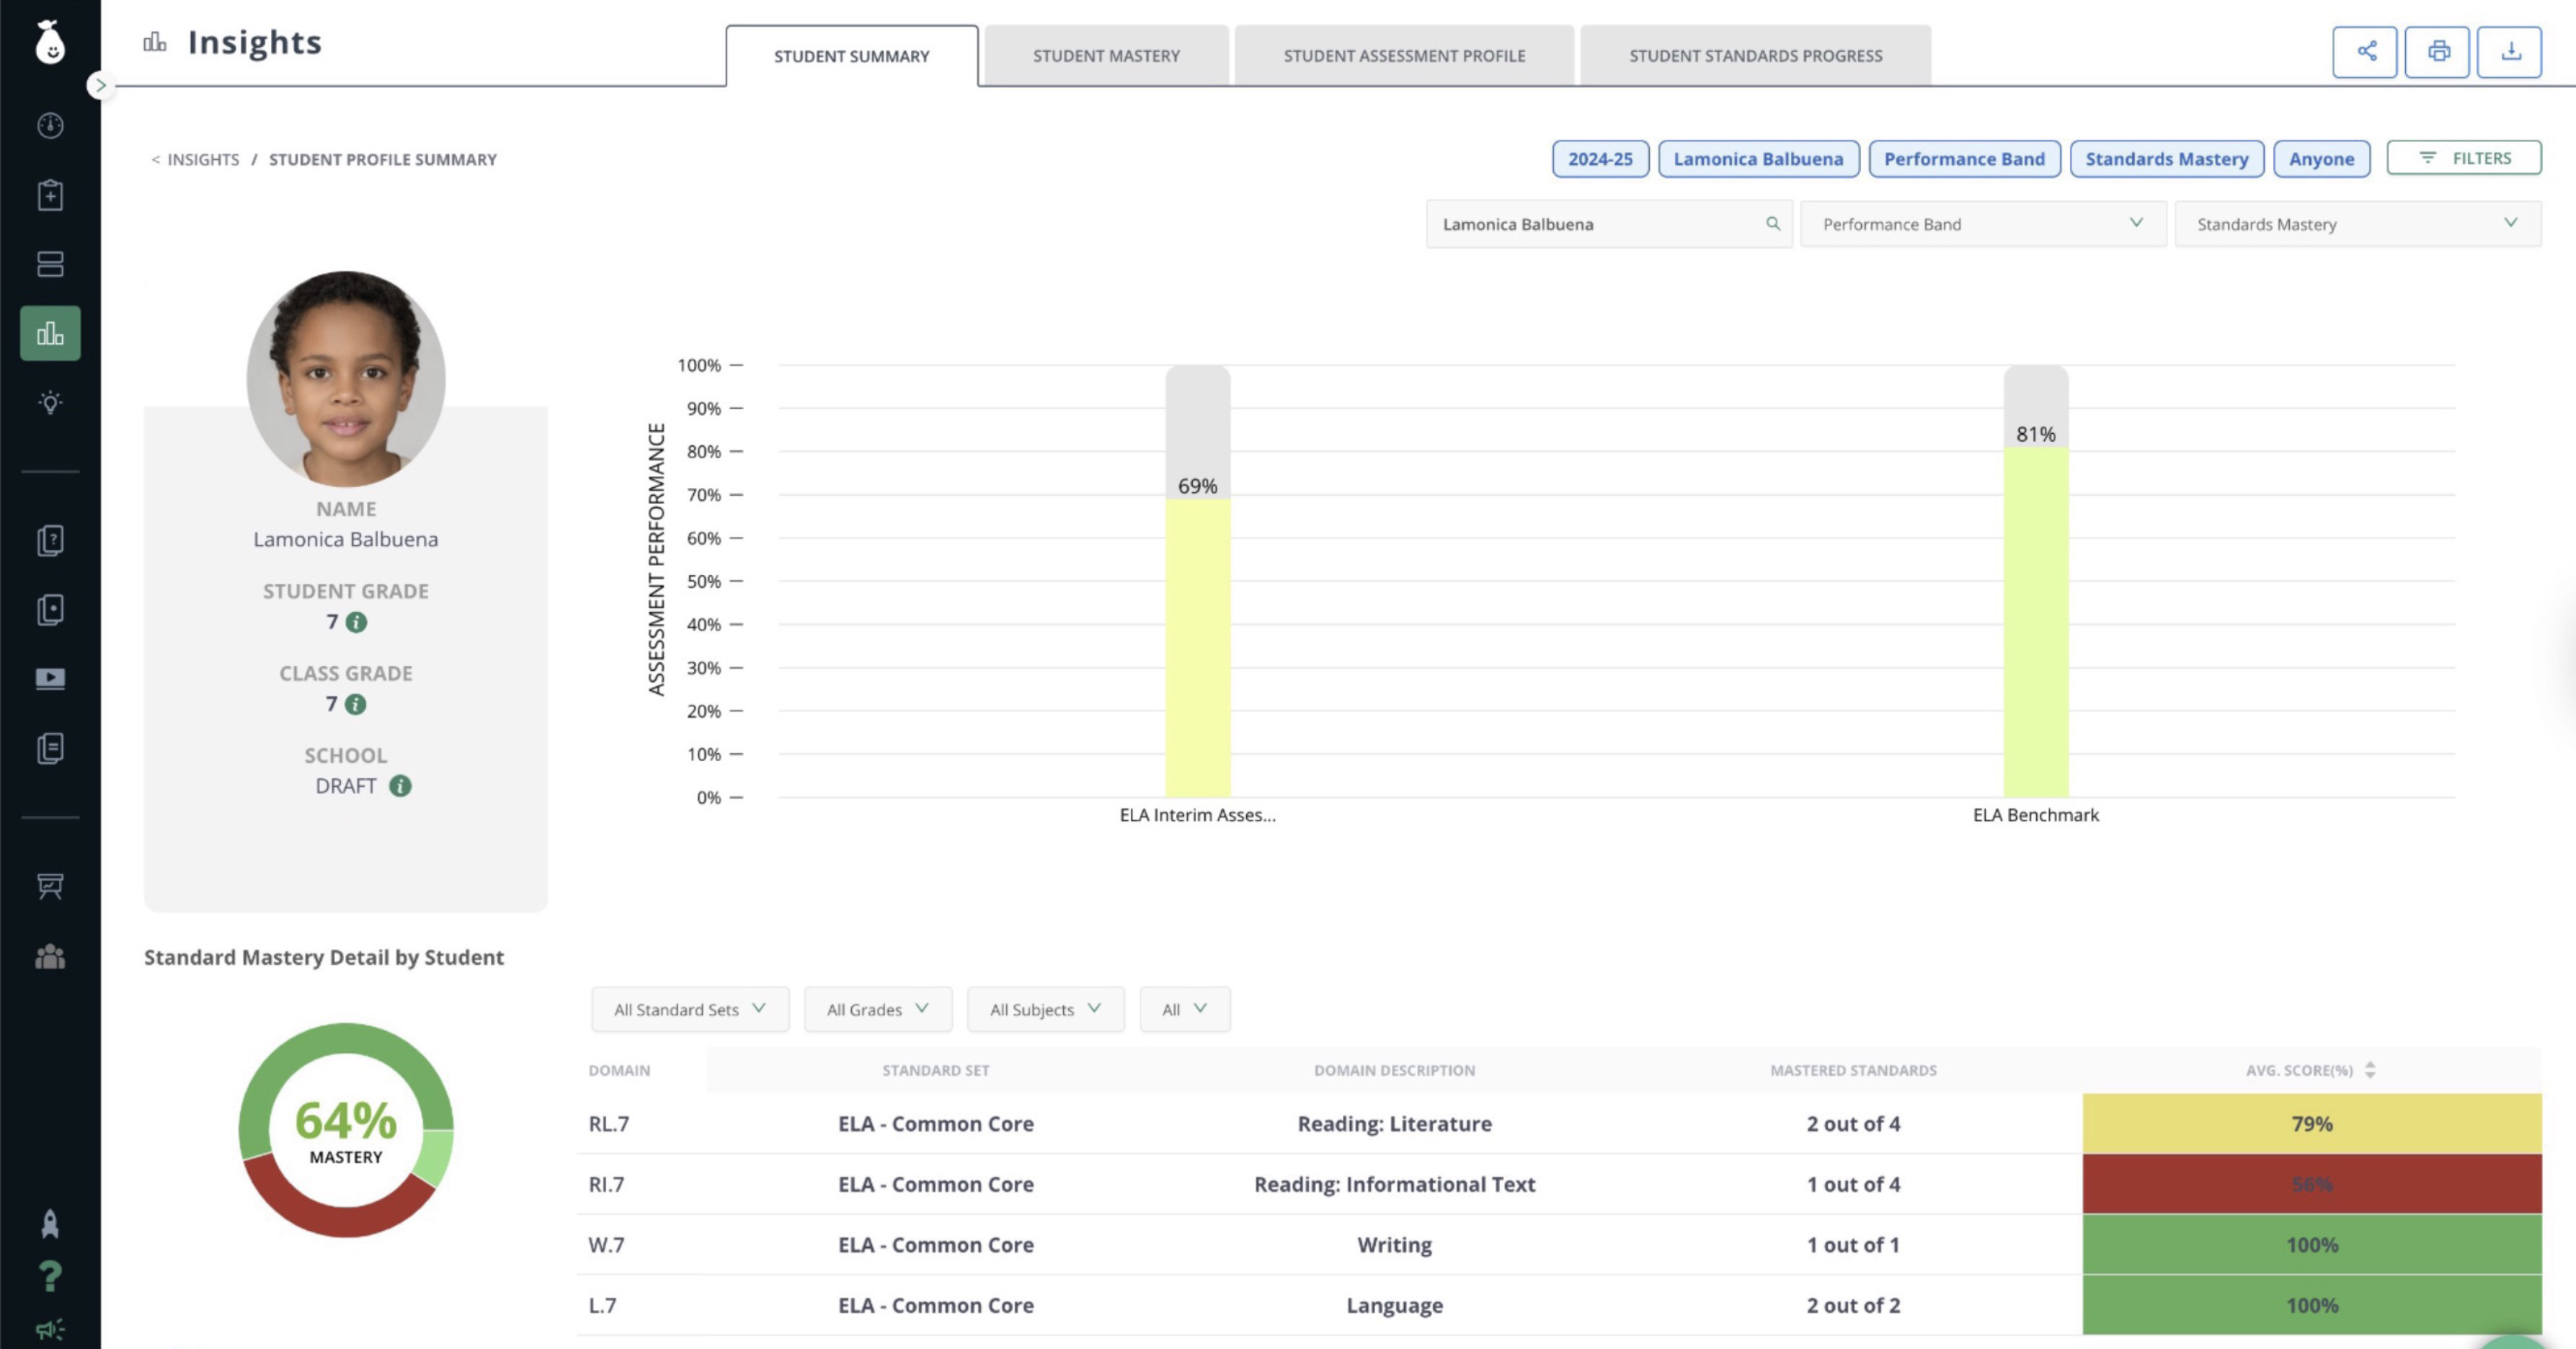The width and height of the screenshot is (2576, 1349).
Task: Go back via the Insights breadcrumb link
Action: click(202, 159)
